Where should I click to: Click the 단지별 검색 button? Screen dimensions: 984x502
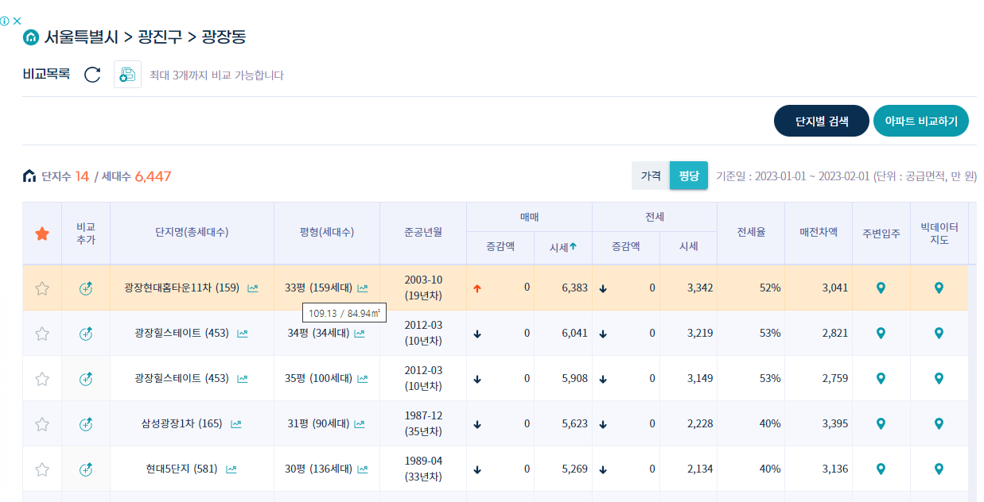click(821, 120)
